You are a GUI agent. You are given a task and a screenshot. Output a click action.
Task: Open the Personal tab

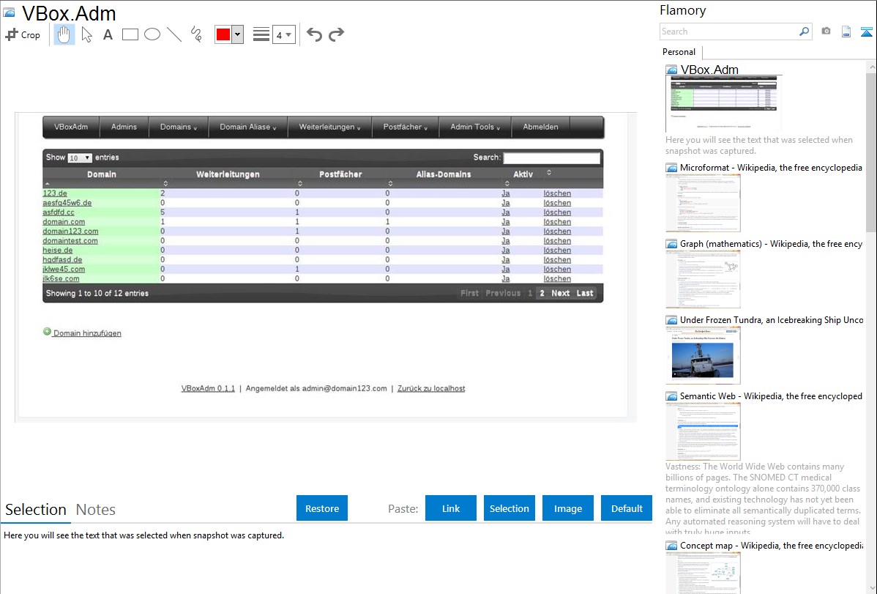(x=679, y=52)
